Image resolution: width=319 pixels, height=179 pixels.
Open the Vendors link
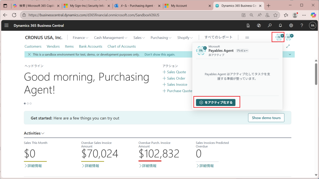(x=53, y=46)
